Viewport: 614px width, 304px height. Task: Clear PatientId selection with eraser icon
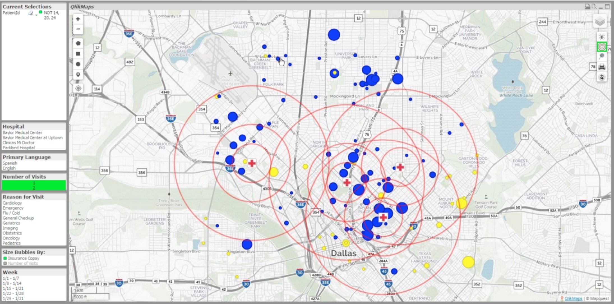pyautogui.click(x=31, y=13)
